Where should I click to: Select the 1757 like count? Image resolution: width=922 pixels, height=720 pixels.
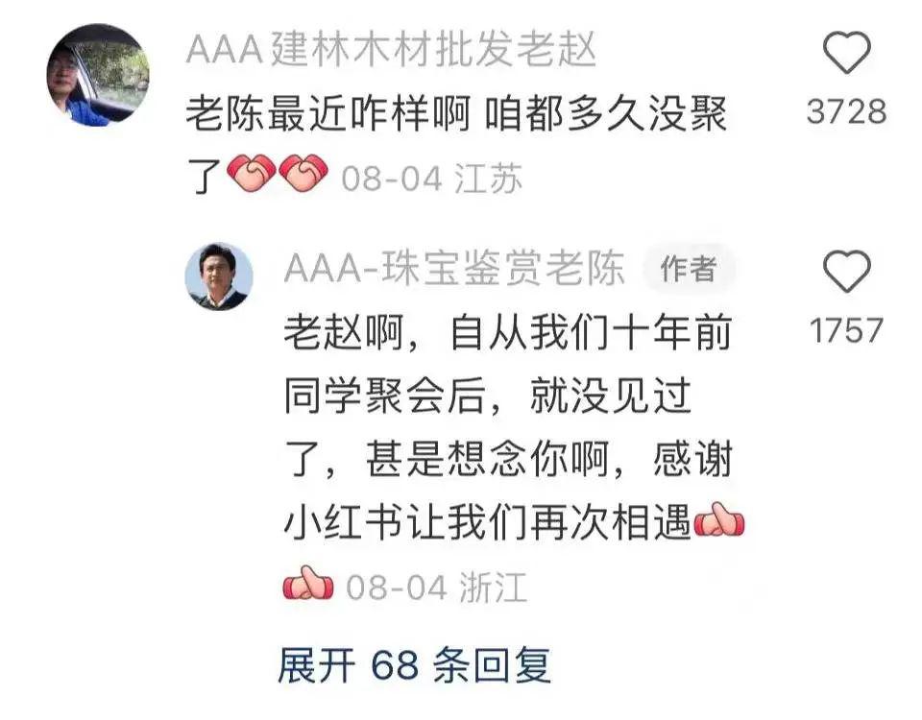[846, 329]
